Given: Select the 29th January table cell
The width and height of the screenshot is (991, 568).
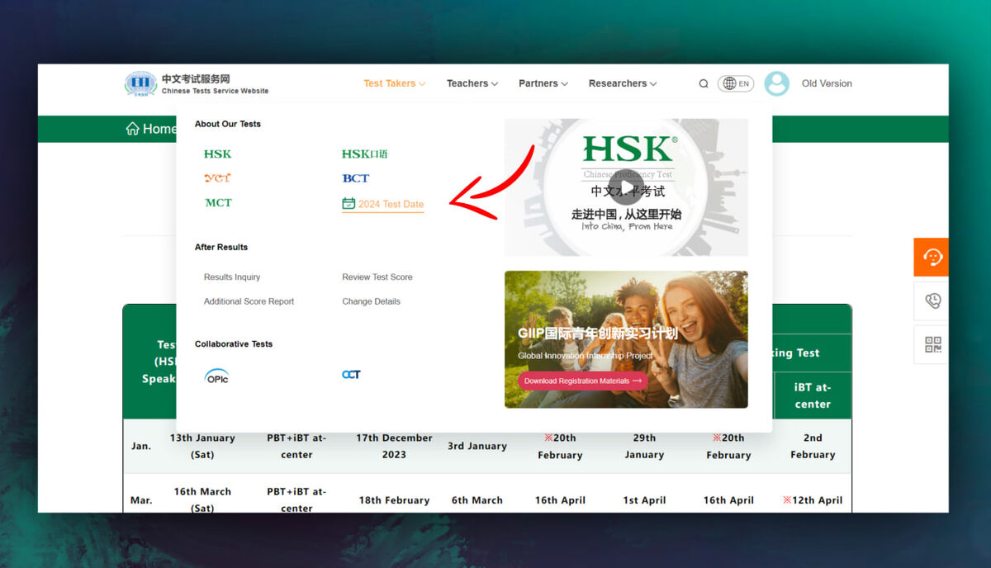Looking at the screenshot, I should coord(644,446).
